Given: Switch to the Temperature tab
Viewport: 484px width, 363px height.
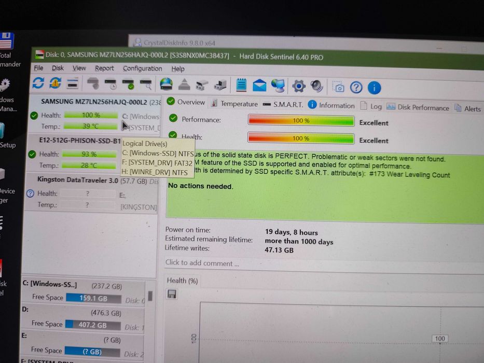Looking at the screenshot, I should pos(234,104).
